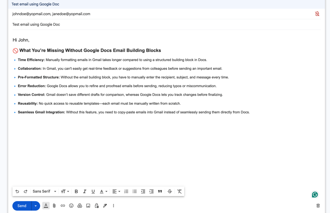Send the email
The image size is (330, 213).
coord(21,206)
